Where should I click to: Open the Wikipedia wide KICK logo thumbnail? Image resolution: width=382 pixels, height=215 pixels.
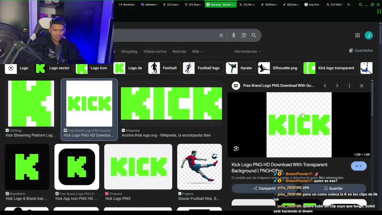pyautogui.click(x=171, y=104)
